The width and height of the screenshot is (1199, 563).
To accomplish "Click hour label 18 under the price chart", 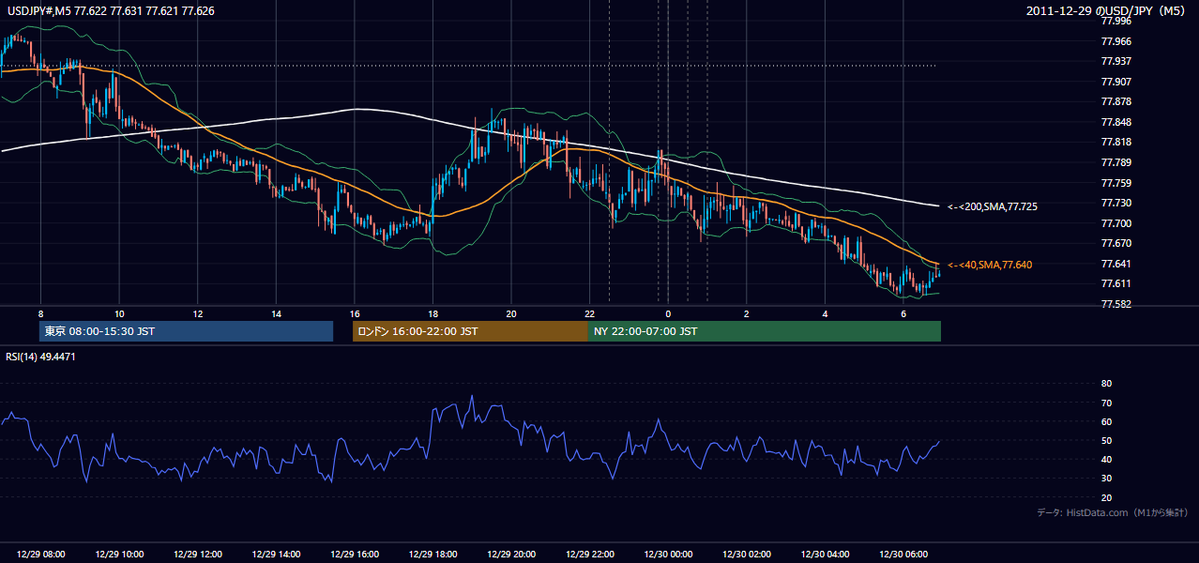I will (x=433, y=312).
